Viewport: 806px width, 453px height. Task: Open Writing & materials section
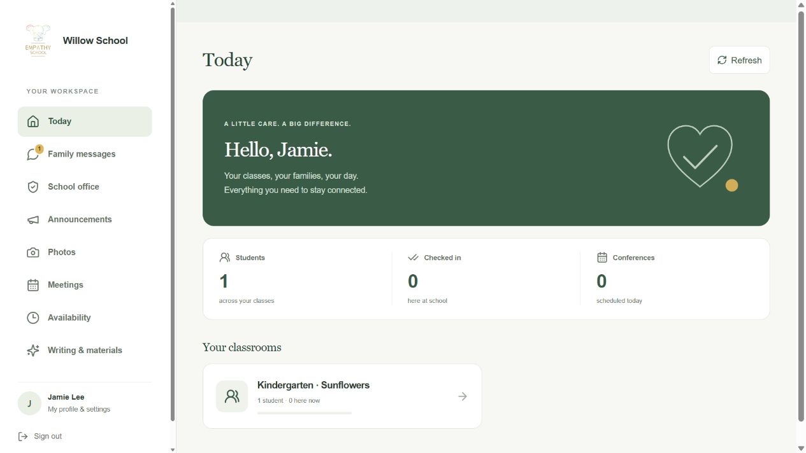click(85, 351)
